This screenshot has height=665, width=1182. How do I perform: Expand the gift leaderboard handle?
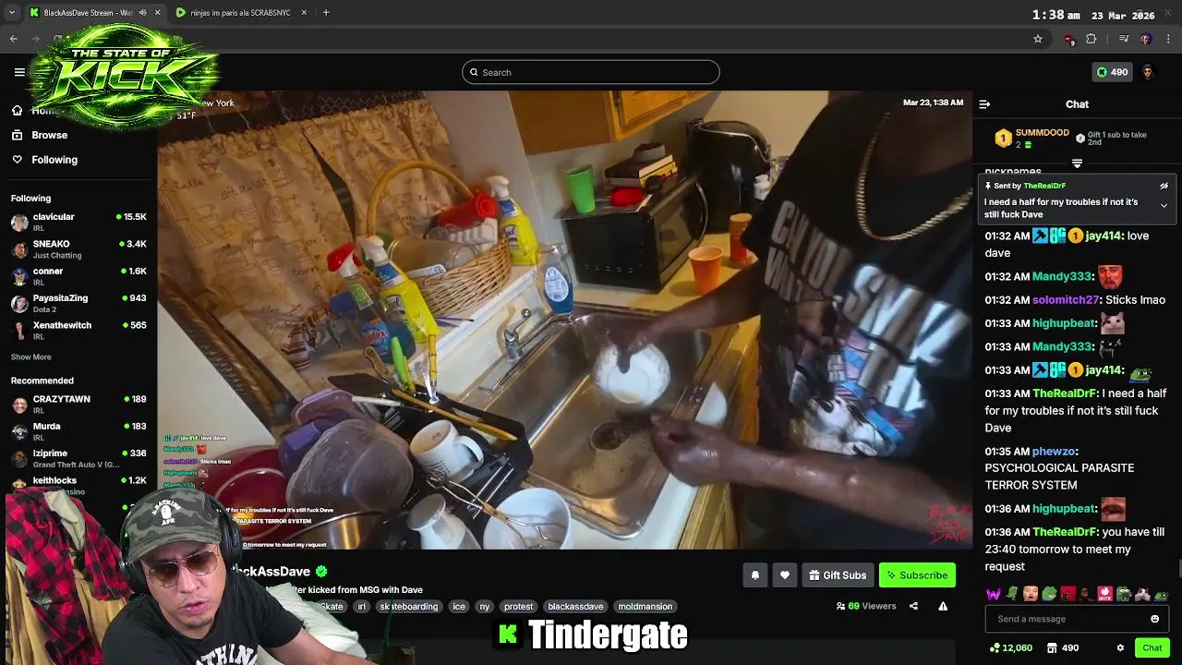click(1077, 163)
